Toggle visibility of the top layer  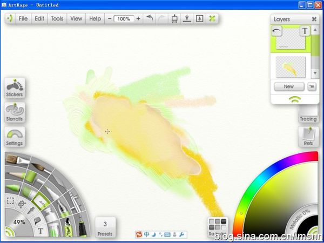point(276,31)
